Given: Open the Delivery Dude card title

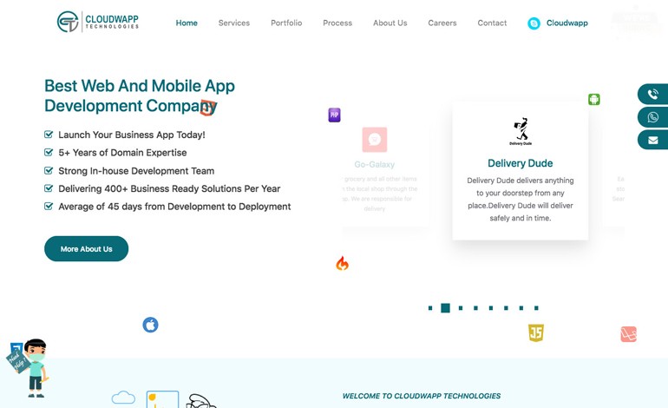Looking at the screenshot, I should pos(521,163).
